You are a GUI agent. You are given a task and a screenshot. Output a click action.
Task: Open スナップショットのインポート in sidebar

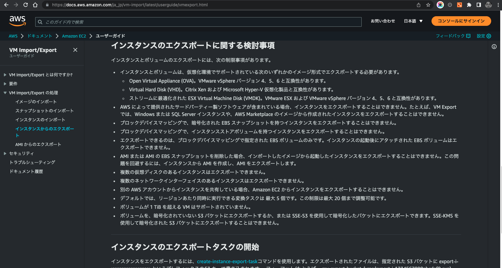[x=45, y=111]
